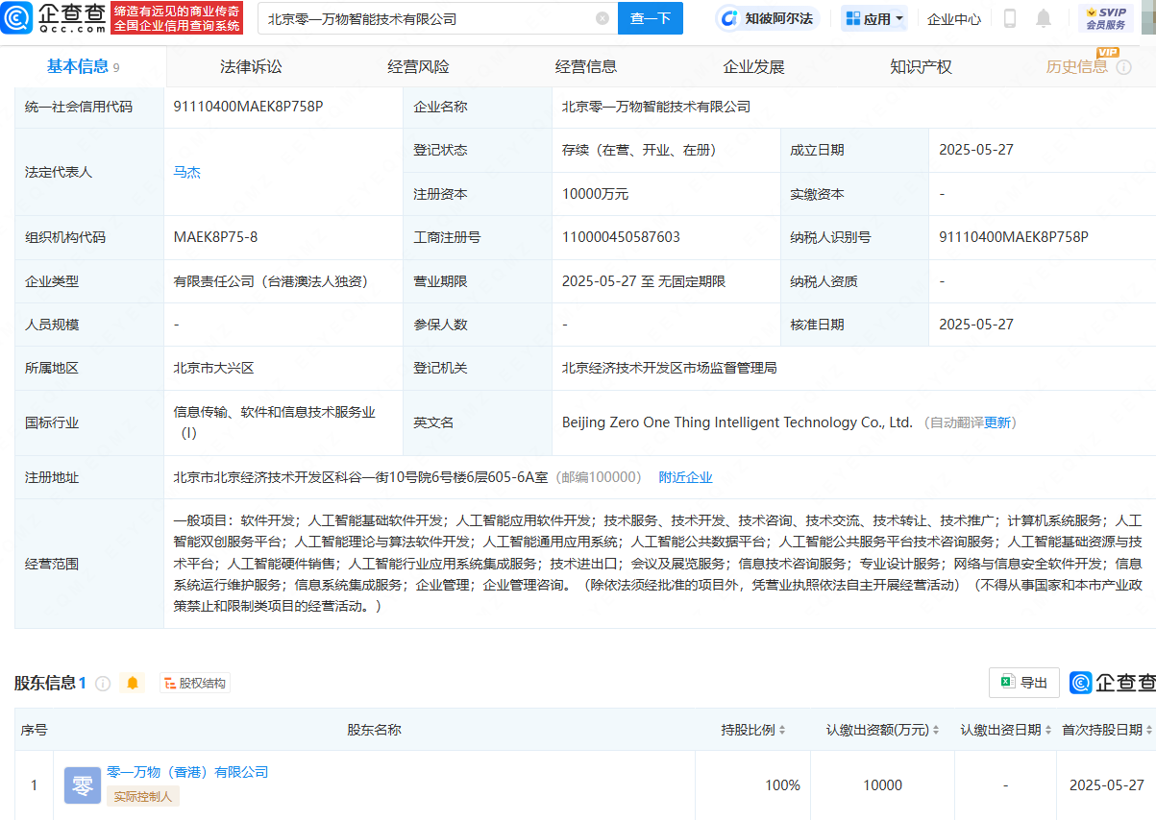The image size is (1156, 820).
Task: Expand the 应用 dropdown menu
Action: (x=874, y=18)
